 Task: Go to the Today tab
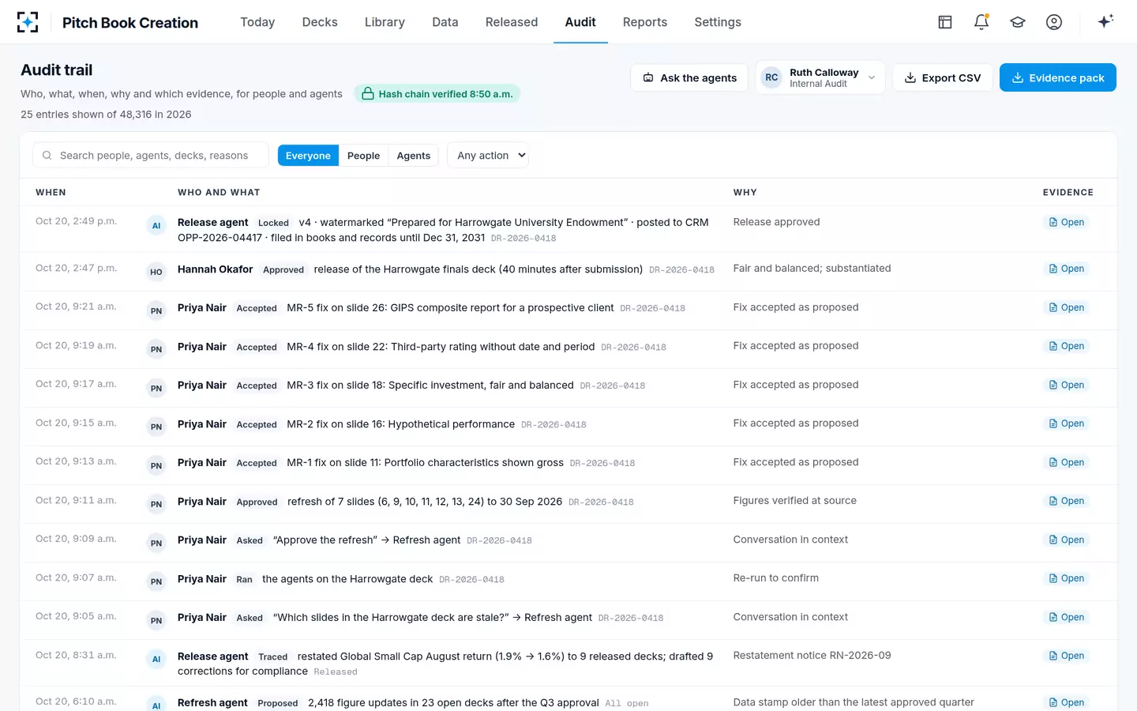[x=257, y=22]
